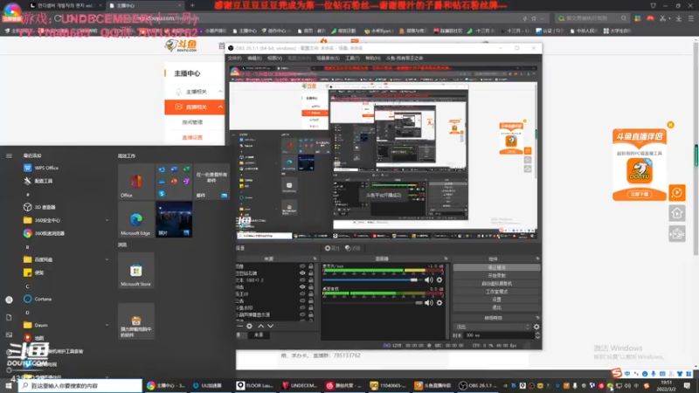
Task: Switch to OBS 26.1.1 taskbar button
Action: tap(478, 386)
